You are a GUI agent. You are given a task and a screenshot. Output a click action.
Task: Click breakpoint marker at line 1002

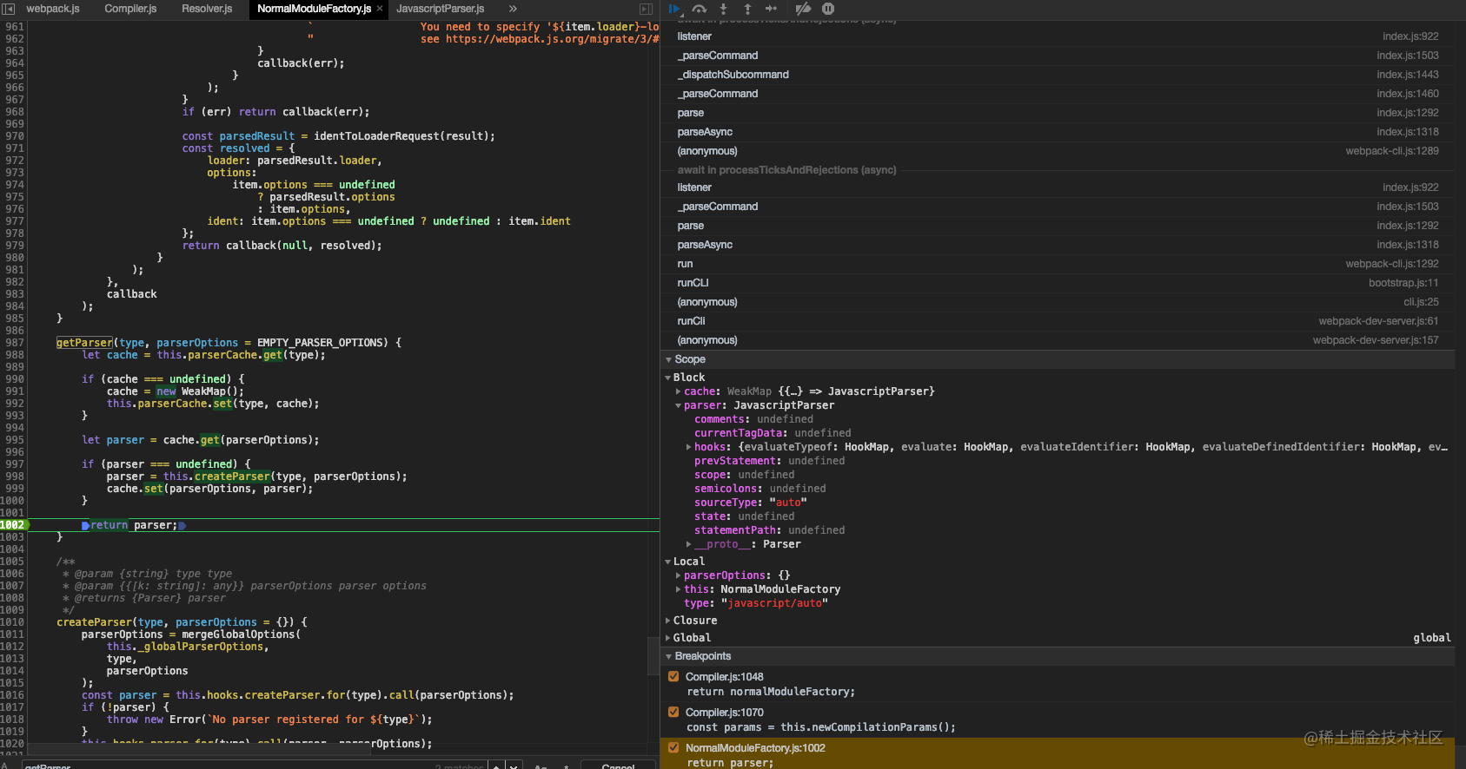coord(13,525)
